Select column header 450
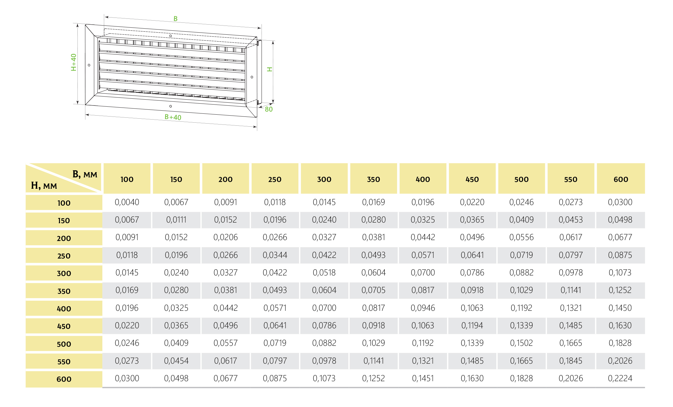 (472, 179)
